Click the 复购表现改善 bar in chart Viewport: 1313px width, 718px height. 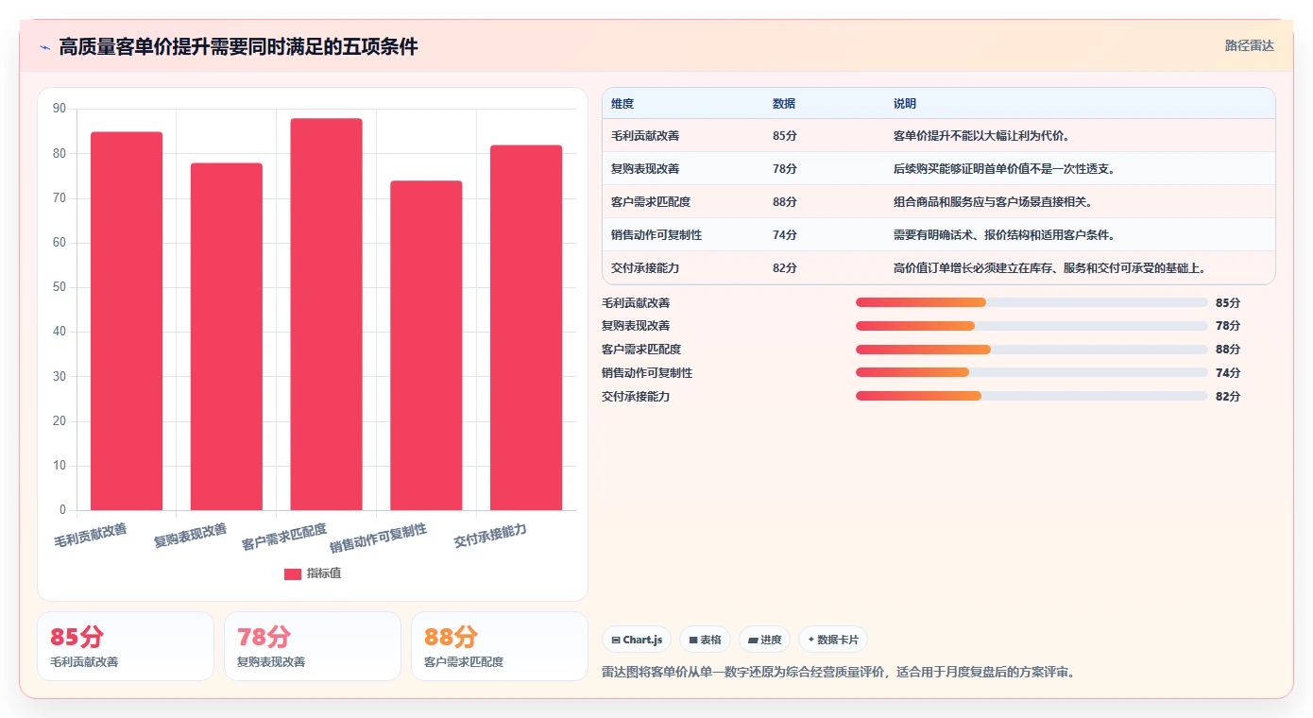tap(227, 336)
